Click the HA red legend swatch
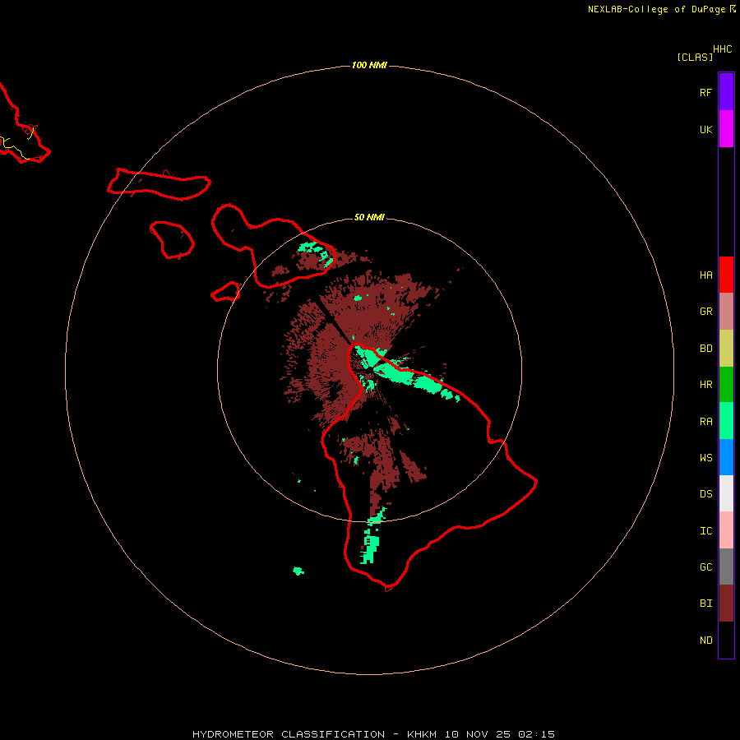The height and width of the screenshot is (740, 740). tap(726, 275)
